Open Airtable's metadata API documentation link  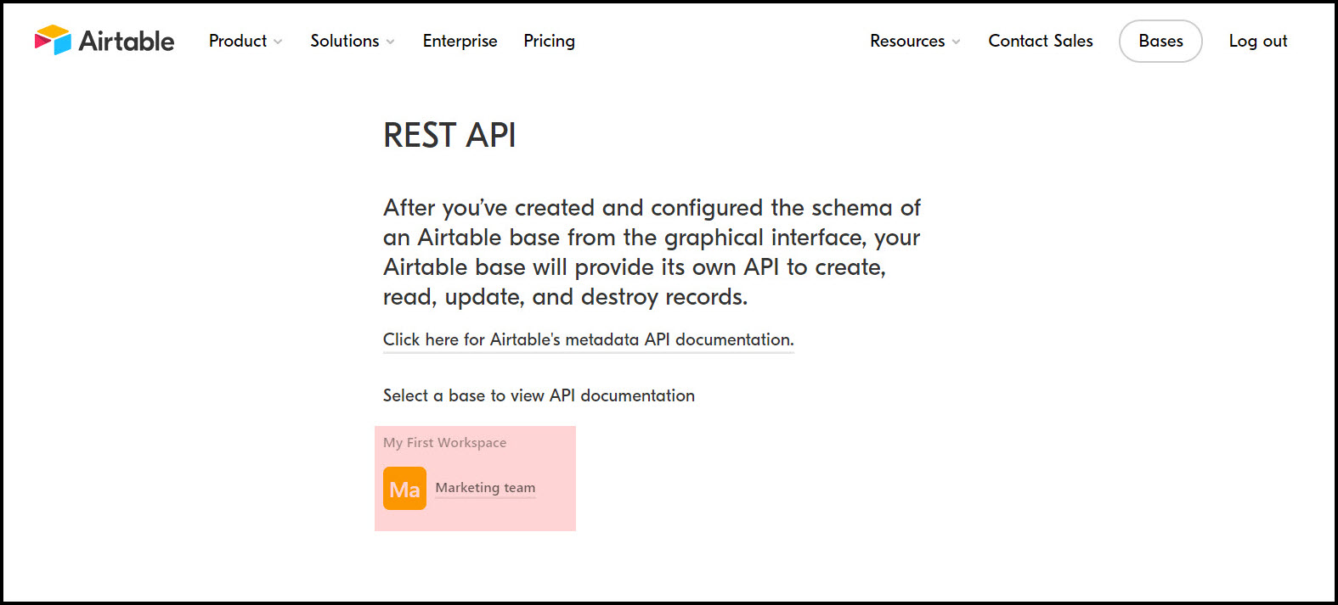click(589, 339)
